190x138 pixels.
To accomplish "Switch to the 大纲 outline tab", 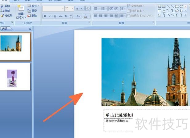I will [x=5, y=29].
